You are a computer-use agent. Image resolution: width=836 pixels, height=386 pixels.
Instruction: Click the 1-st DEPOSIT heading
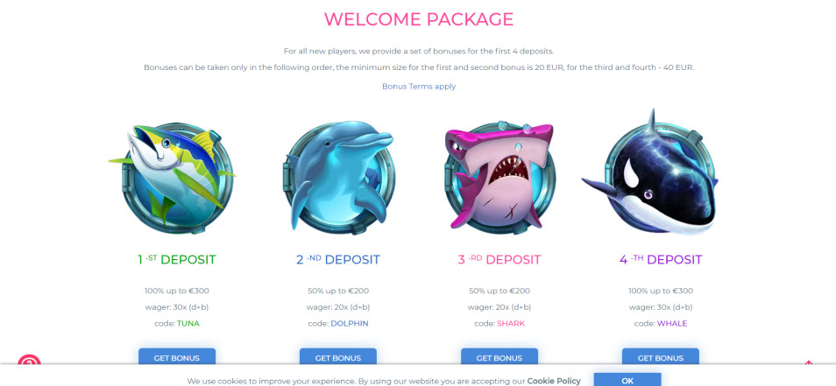(177, 260)
